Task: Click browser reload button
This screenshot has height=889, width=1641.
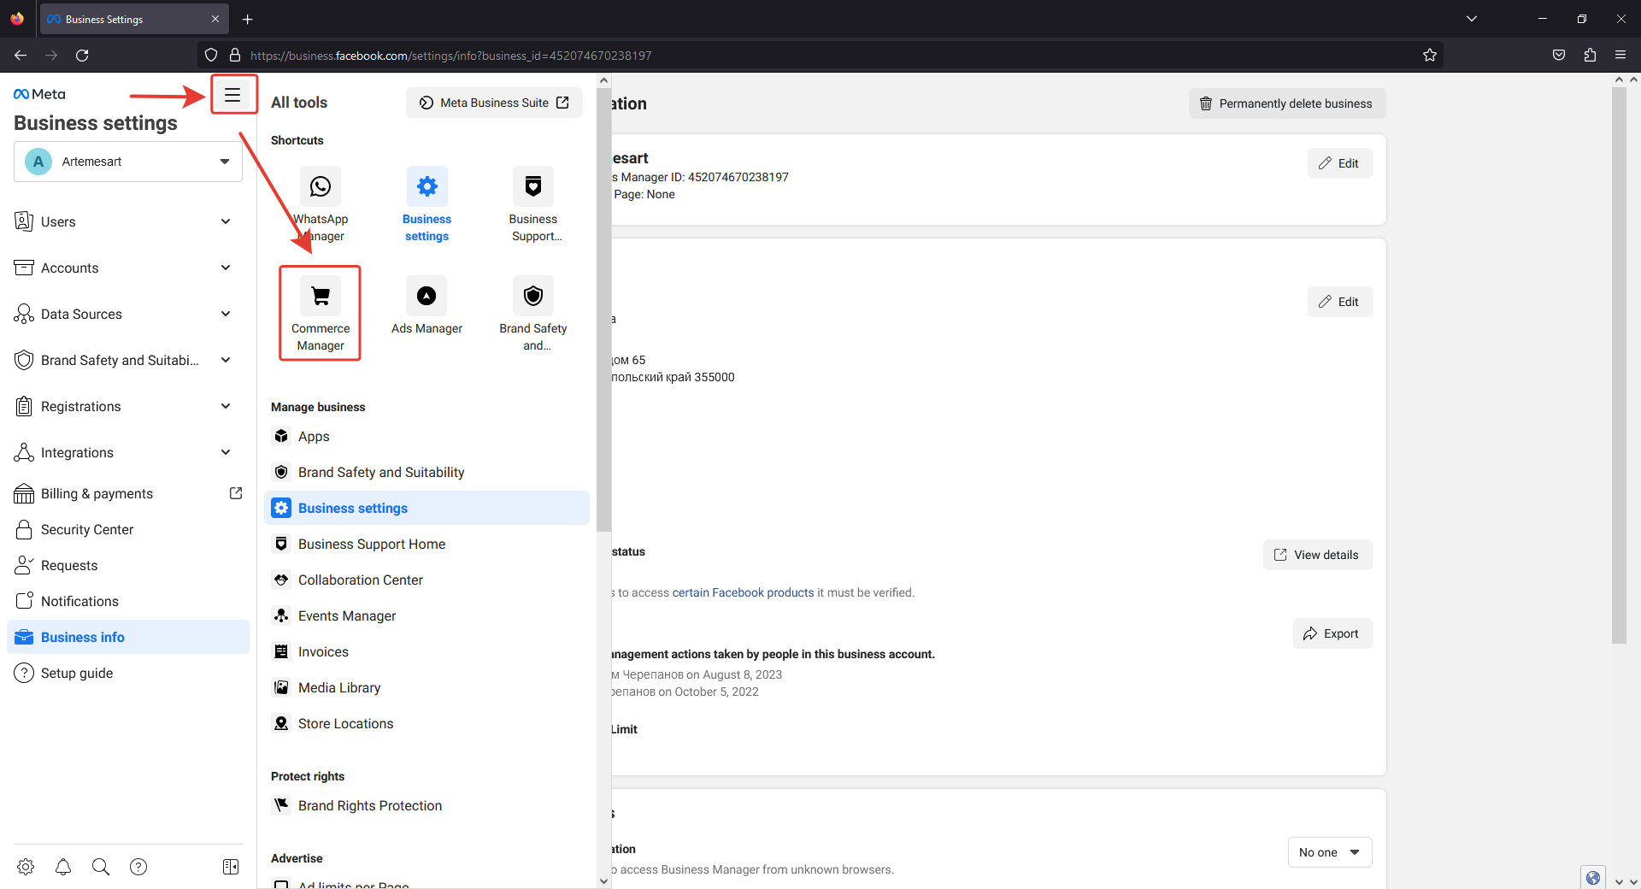Action: 82,56
